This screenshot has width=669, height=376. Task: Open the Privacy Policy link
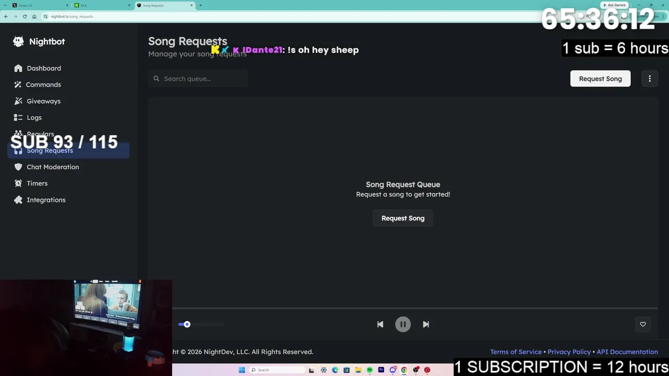pos(569,352)
